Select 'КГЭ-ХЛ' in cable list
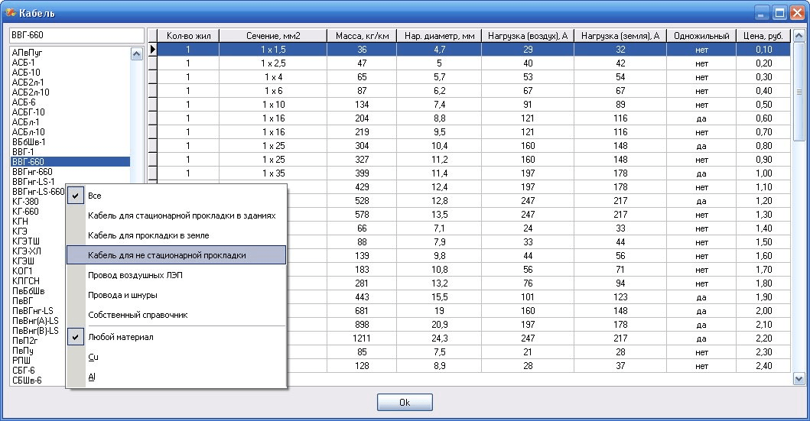 point(26,251)
